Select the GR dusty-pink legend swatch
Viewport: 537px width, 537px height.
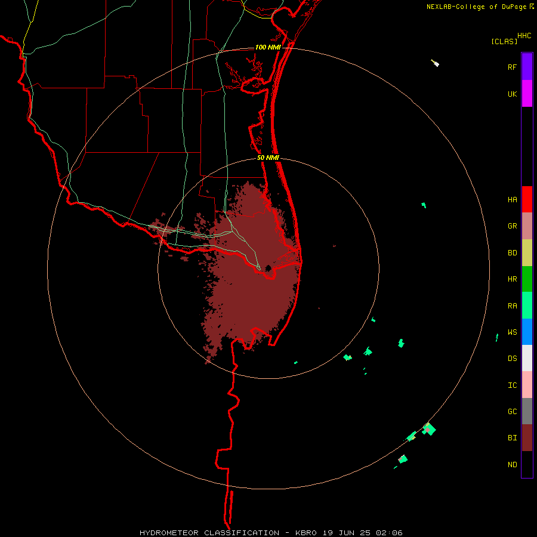tap(527, 226)
